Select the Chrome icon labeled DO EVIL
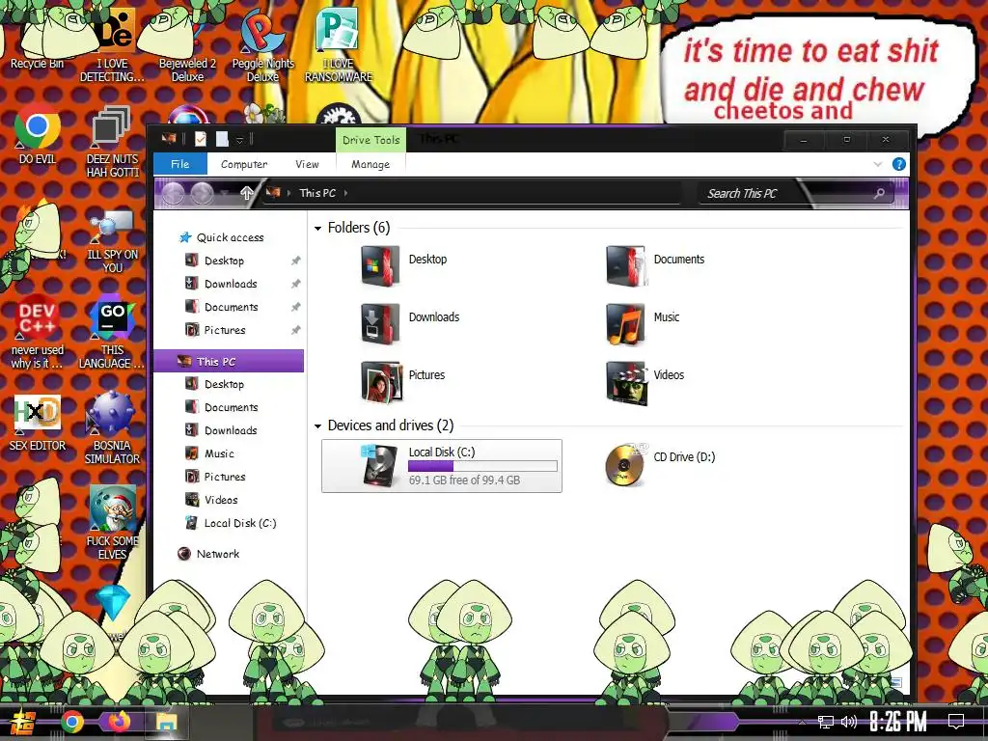The height and width of the screenshot is (741, 988). point(38,135)
